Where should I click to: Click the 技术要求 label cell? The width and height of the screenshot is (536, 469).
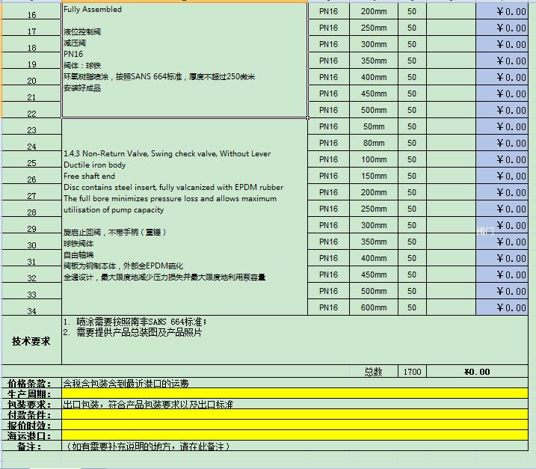31,340
